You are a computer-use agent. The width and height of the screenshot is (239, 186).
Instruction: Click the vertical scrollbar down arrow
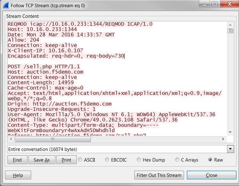click(230, 132)
